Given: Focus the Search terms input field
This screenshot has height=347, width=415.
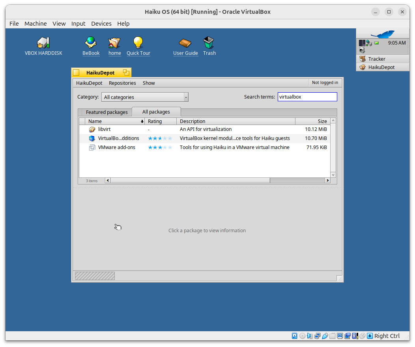Looking at the screenshot, I should (x=307, y=97).
